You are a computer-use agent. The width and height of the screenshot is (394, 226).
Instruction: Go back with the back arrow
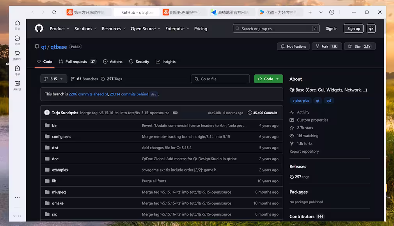click(x=33, y=12)
